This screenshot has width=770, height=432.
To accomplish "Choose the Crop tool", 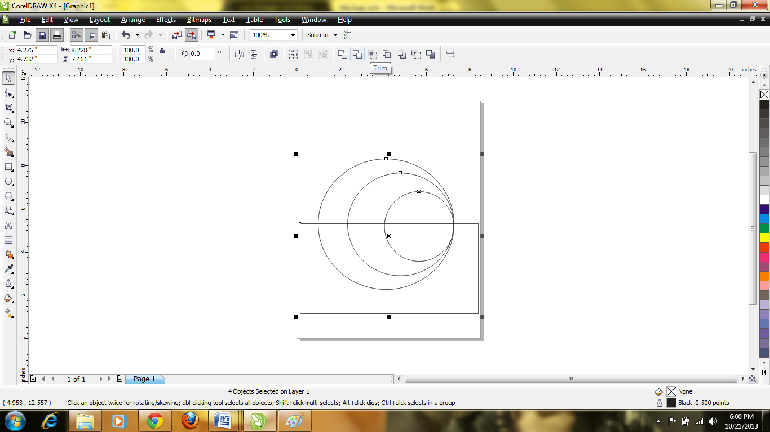I will coord(8,107).
